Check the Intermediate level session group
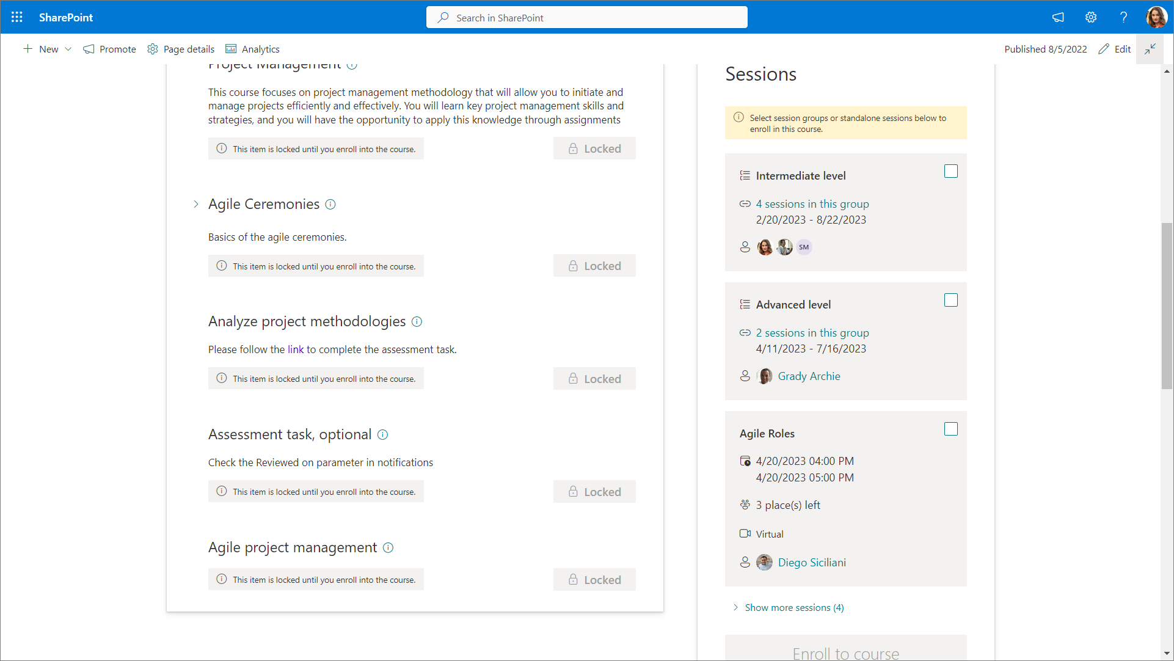1174x661 pixels. coord(951,172)
